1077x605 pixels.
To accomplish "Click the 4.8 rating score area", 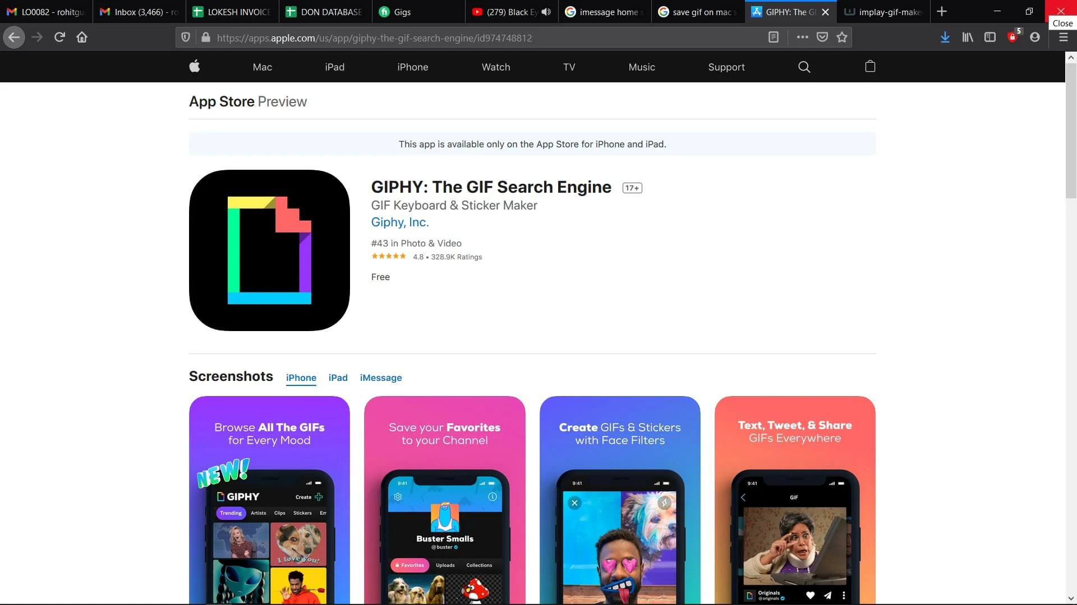I will (x=417, y=257).
